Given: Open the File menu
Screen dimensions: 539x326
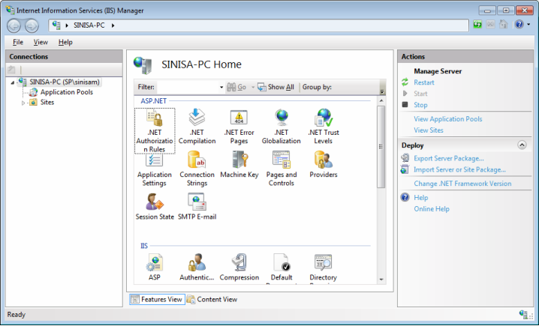Looking at the screenshot, I should click(18, 42).
